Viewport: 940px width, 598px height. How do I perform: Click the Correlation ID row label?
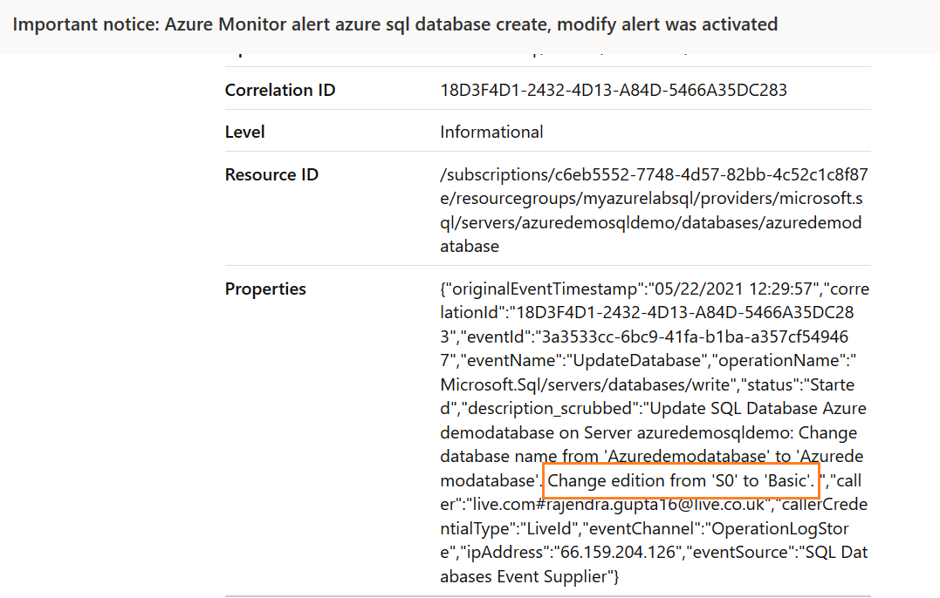pos(279,90)
